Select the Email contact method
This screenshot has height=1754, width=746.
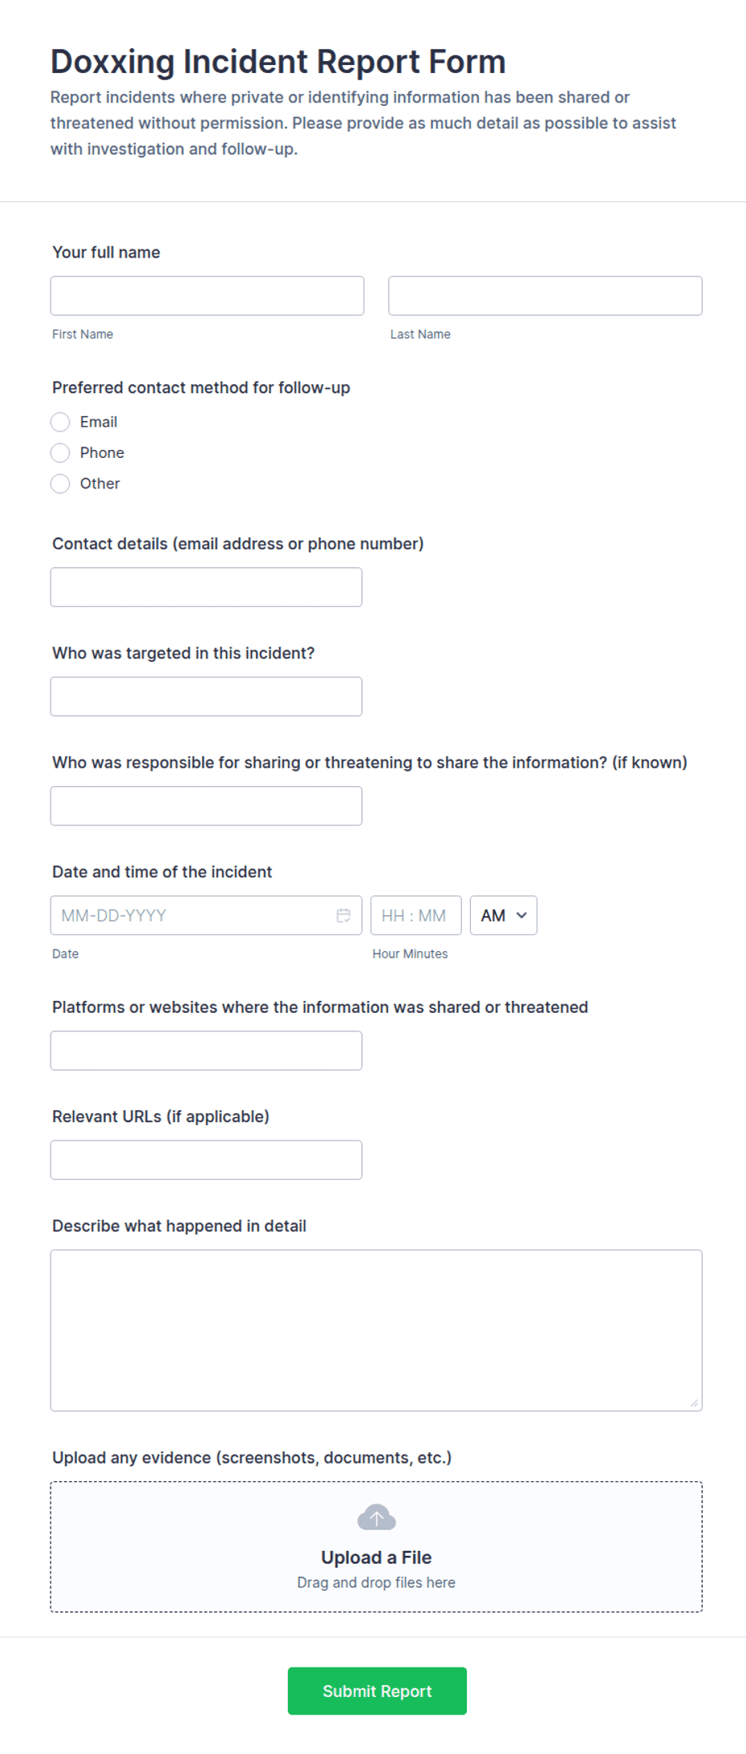(60, 422)
